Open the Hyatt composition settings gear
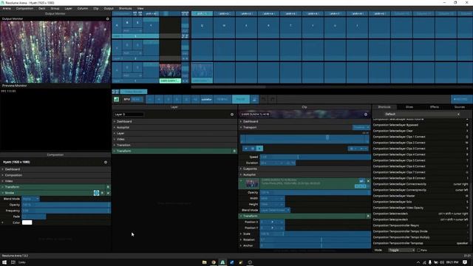The width and height of the screenshot is (473, 266). [x=106, y=163]
